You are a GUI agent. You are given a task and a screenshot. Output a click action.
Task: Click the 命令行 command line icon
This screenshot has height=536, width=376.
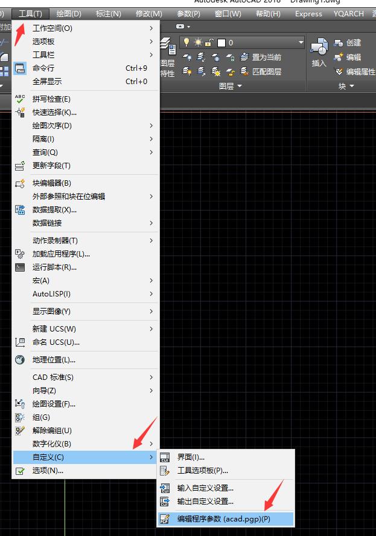(x=20, y=68)
